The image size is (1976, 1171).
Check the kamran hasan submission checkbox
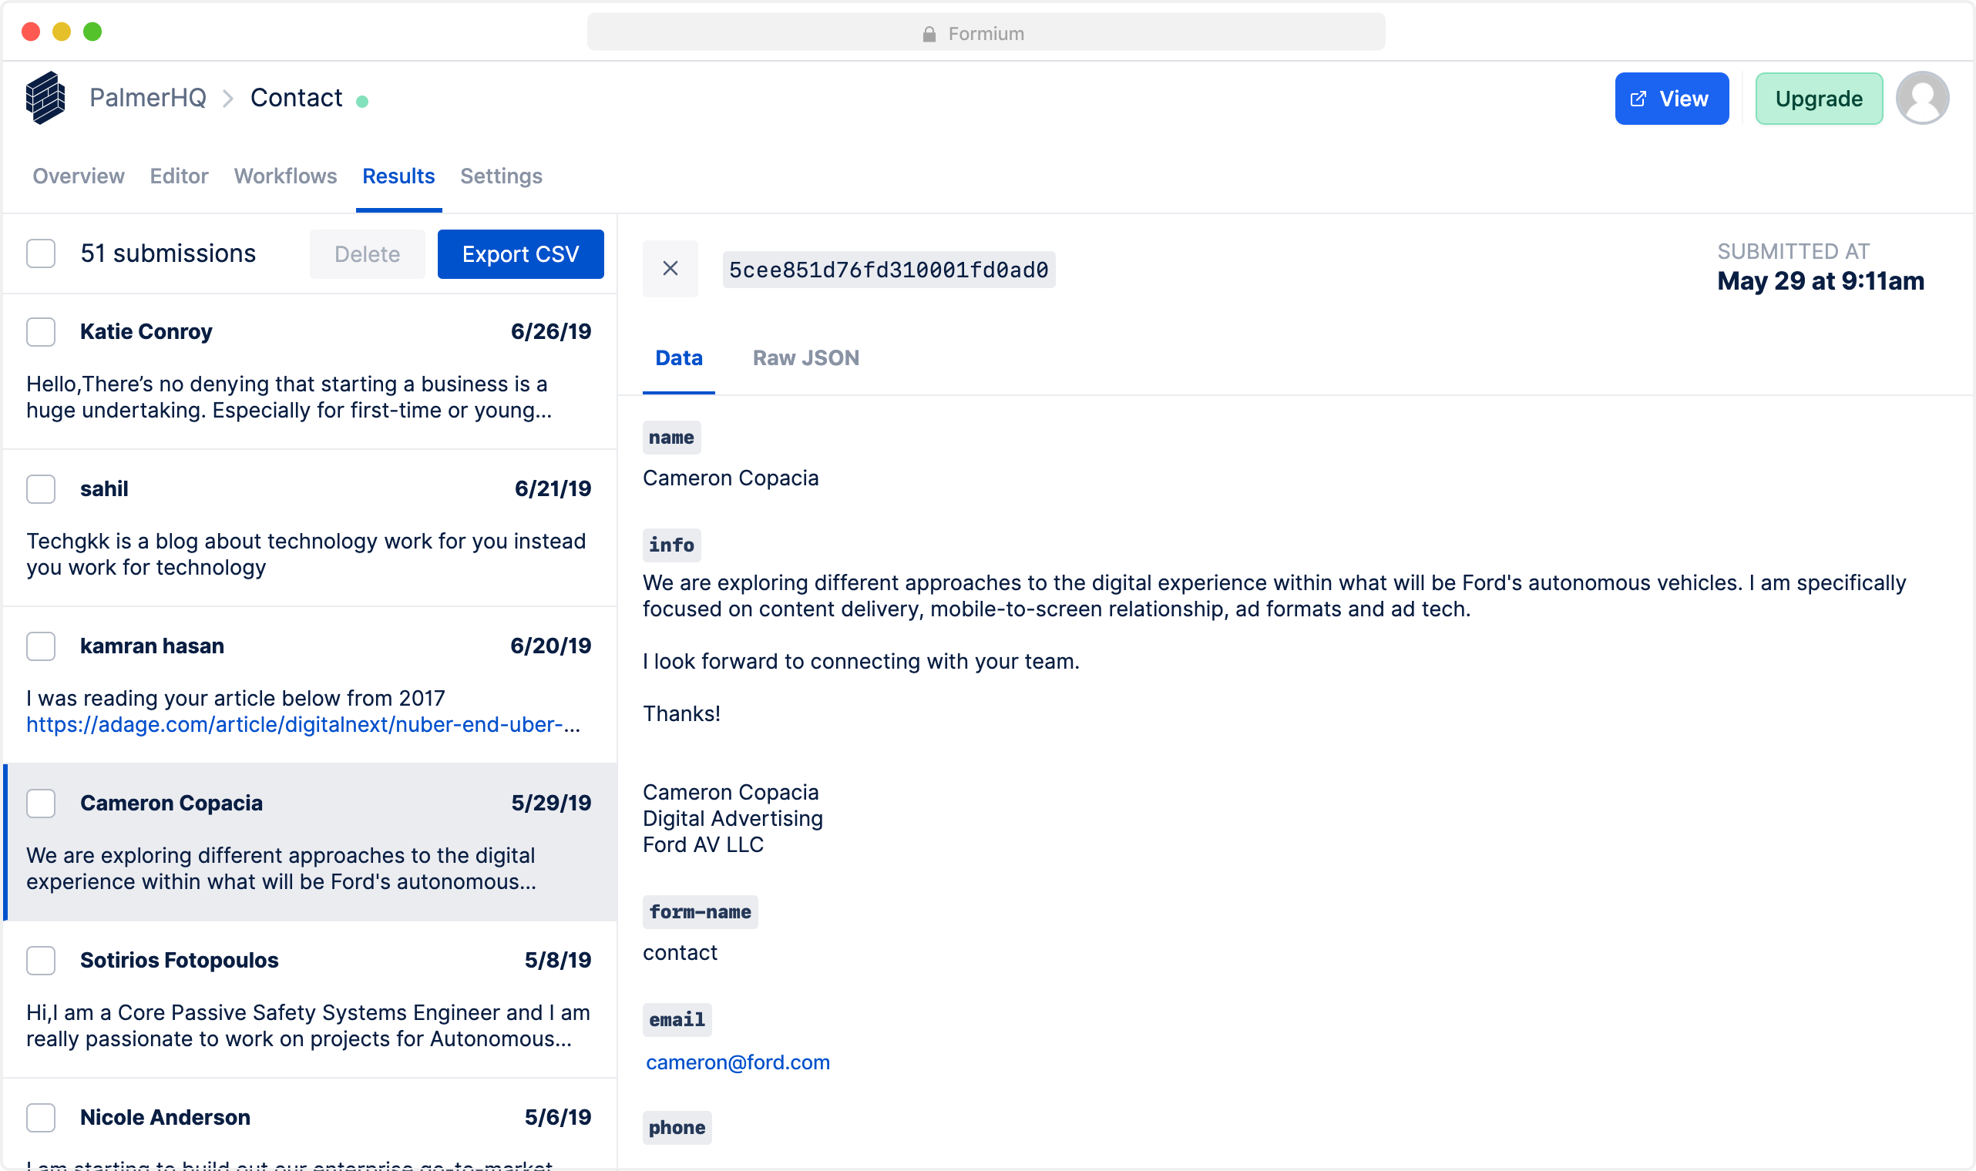[x=40, y=646]
